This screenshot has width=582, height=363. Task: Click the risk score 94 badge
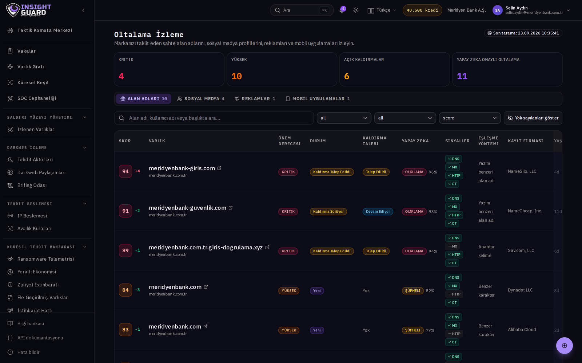tap(125, 171)
